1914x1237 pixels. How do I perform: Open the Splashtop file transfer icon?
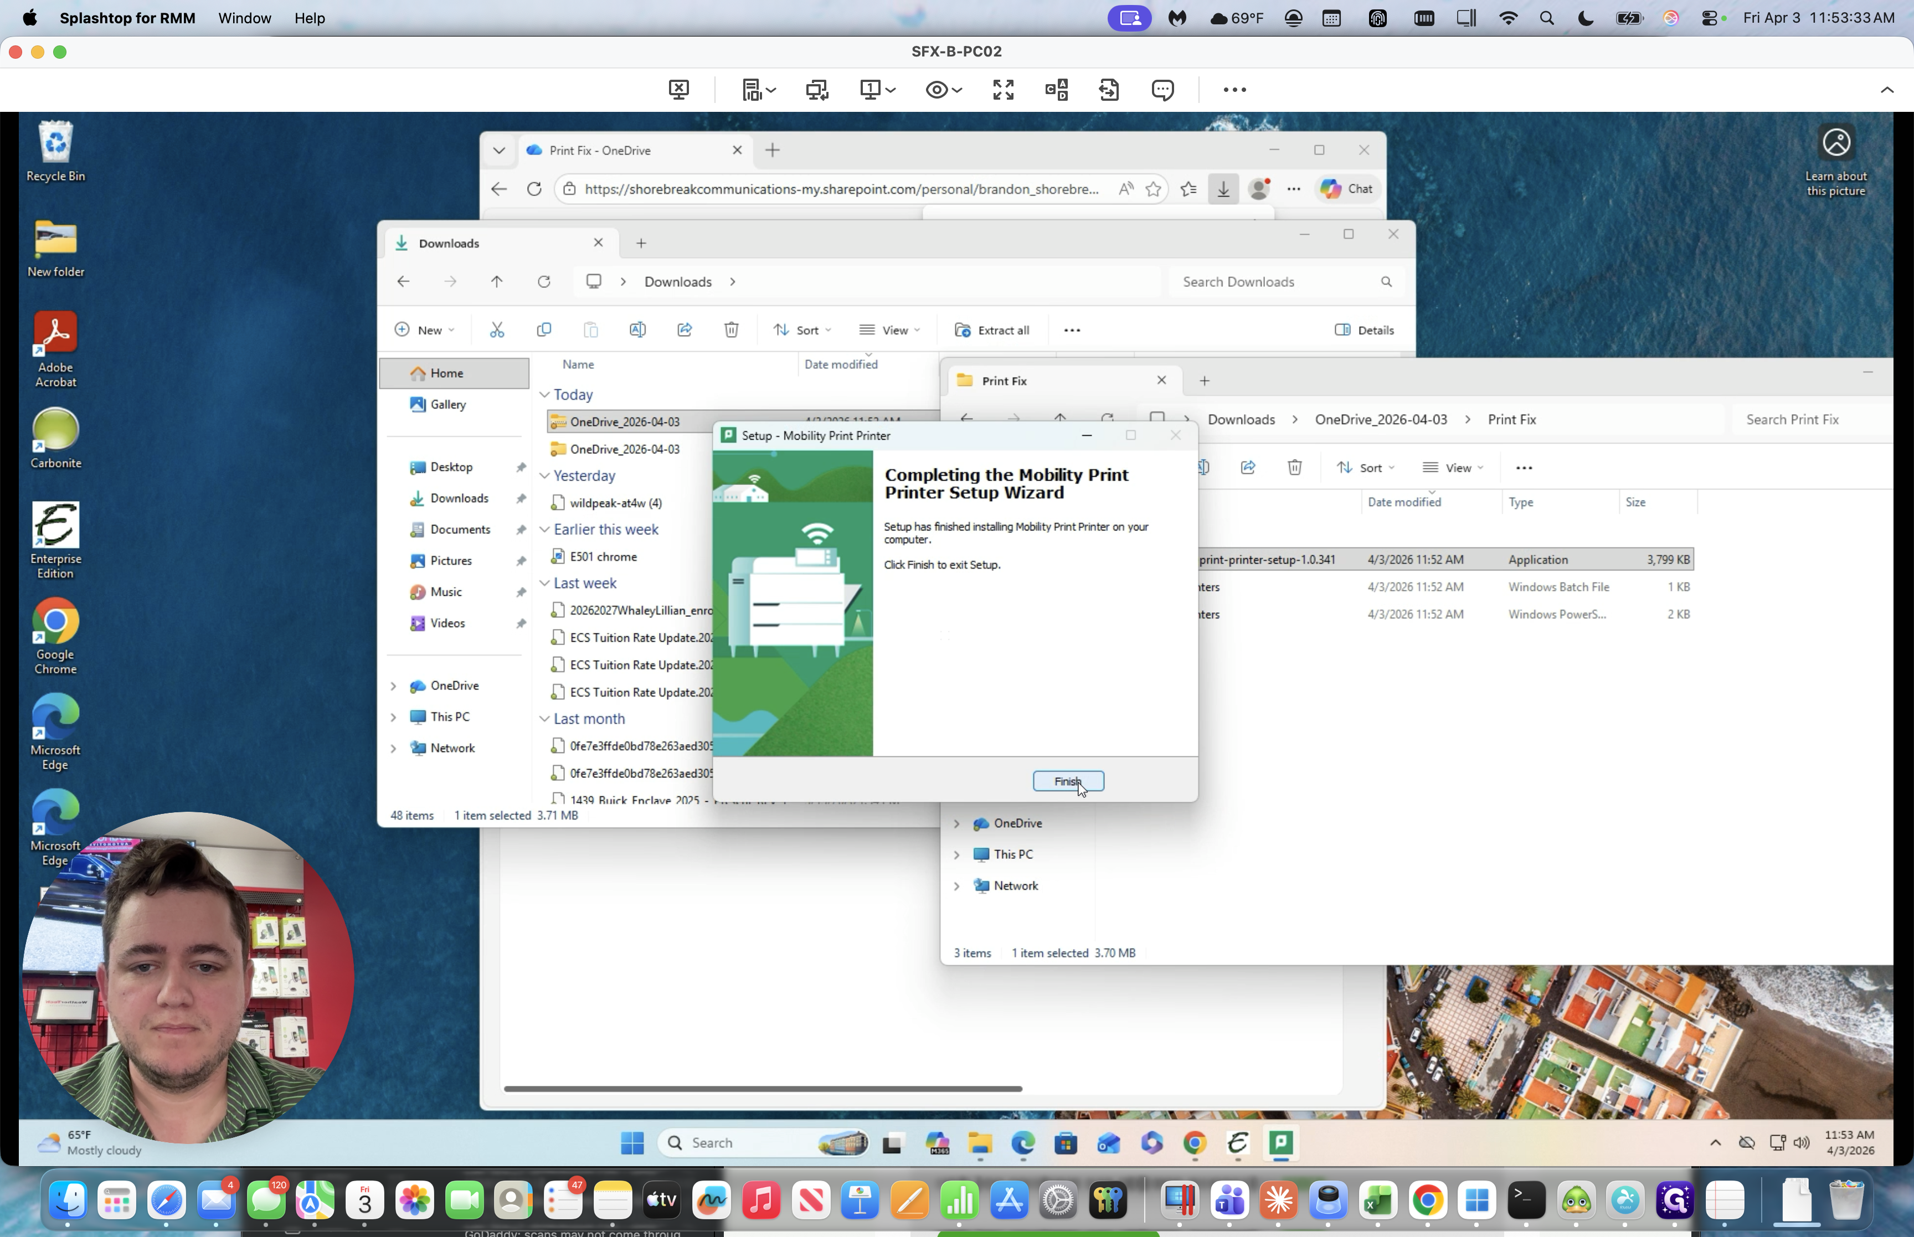point(1108,89)
